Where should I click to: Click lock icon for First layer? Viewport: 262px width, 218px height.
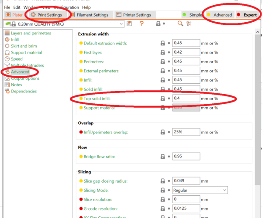pyautogui.click(x=162, y=52)
